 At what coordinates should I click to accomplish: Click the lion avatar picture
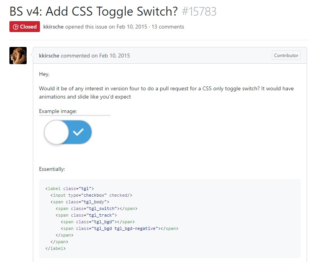click(x=18, y=56)
